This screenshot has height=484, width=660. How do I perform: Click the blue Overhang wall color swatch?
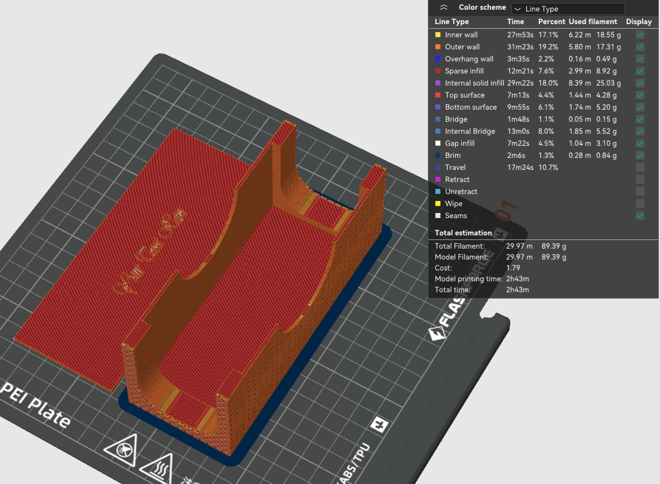[x=438, y=59]
